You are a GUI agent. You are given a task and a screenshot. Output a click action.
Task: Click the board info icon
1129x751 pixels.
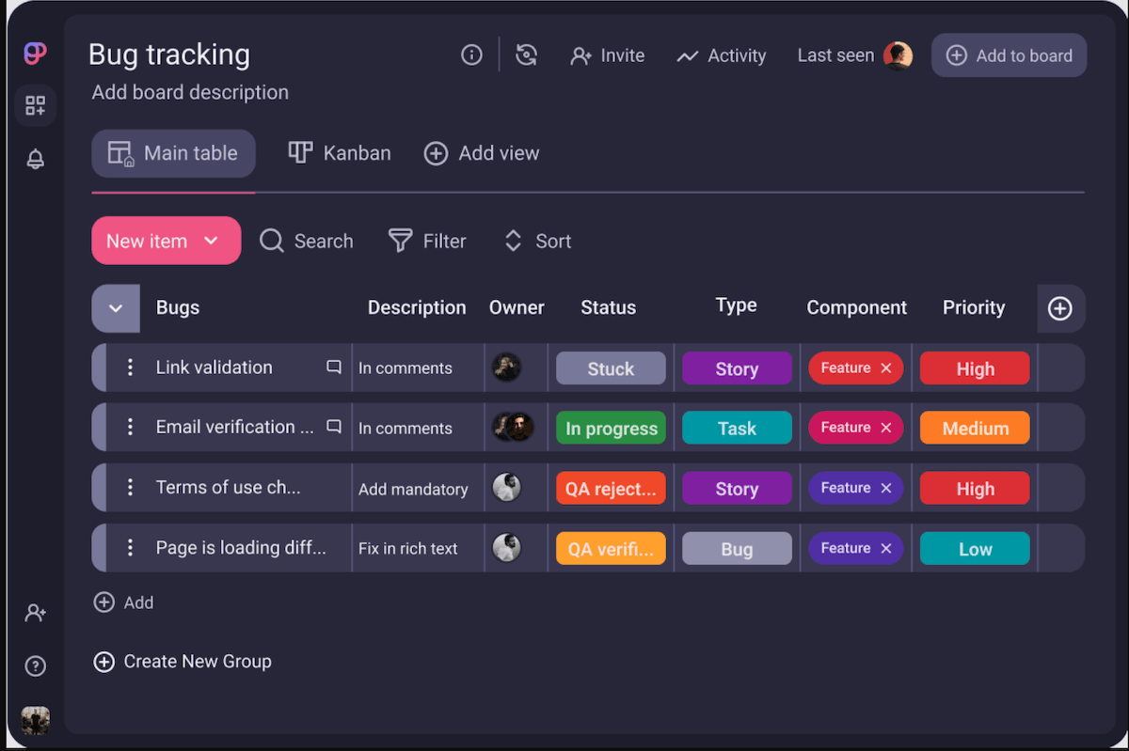[471, 55]
